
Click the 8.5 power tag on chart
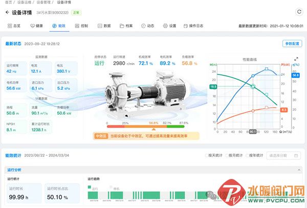coord(284,110)
